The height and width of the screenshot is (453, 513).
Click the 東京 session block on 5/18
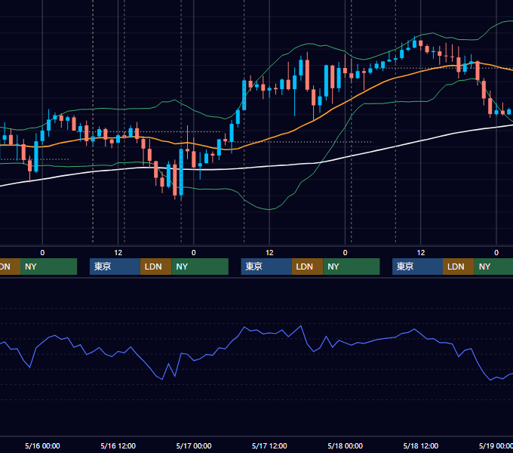[x=417, y=267]
